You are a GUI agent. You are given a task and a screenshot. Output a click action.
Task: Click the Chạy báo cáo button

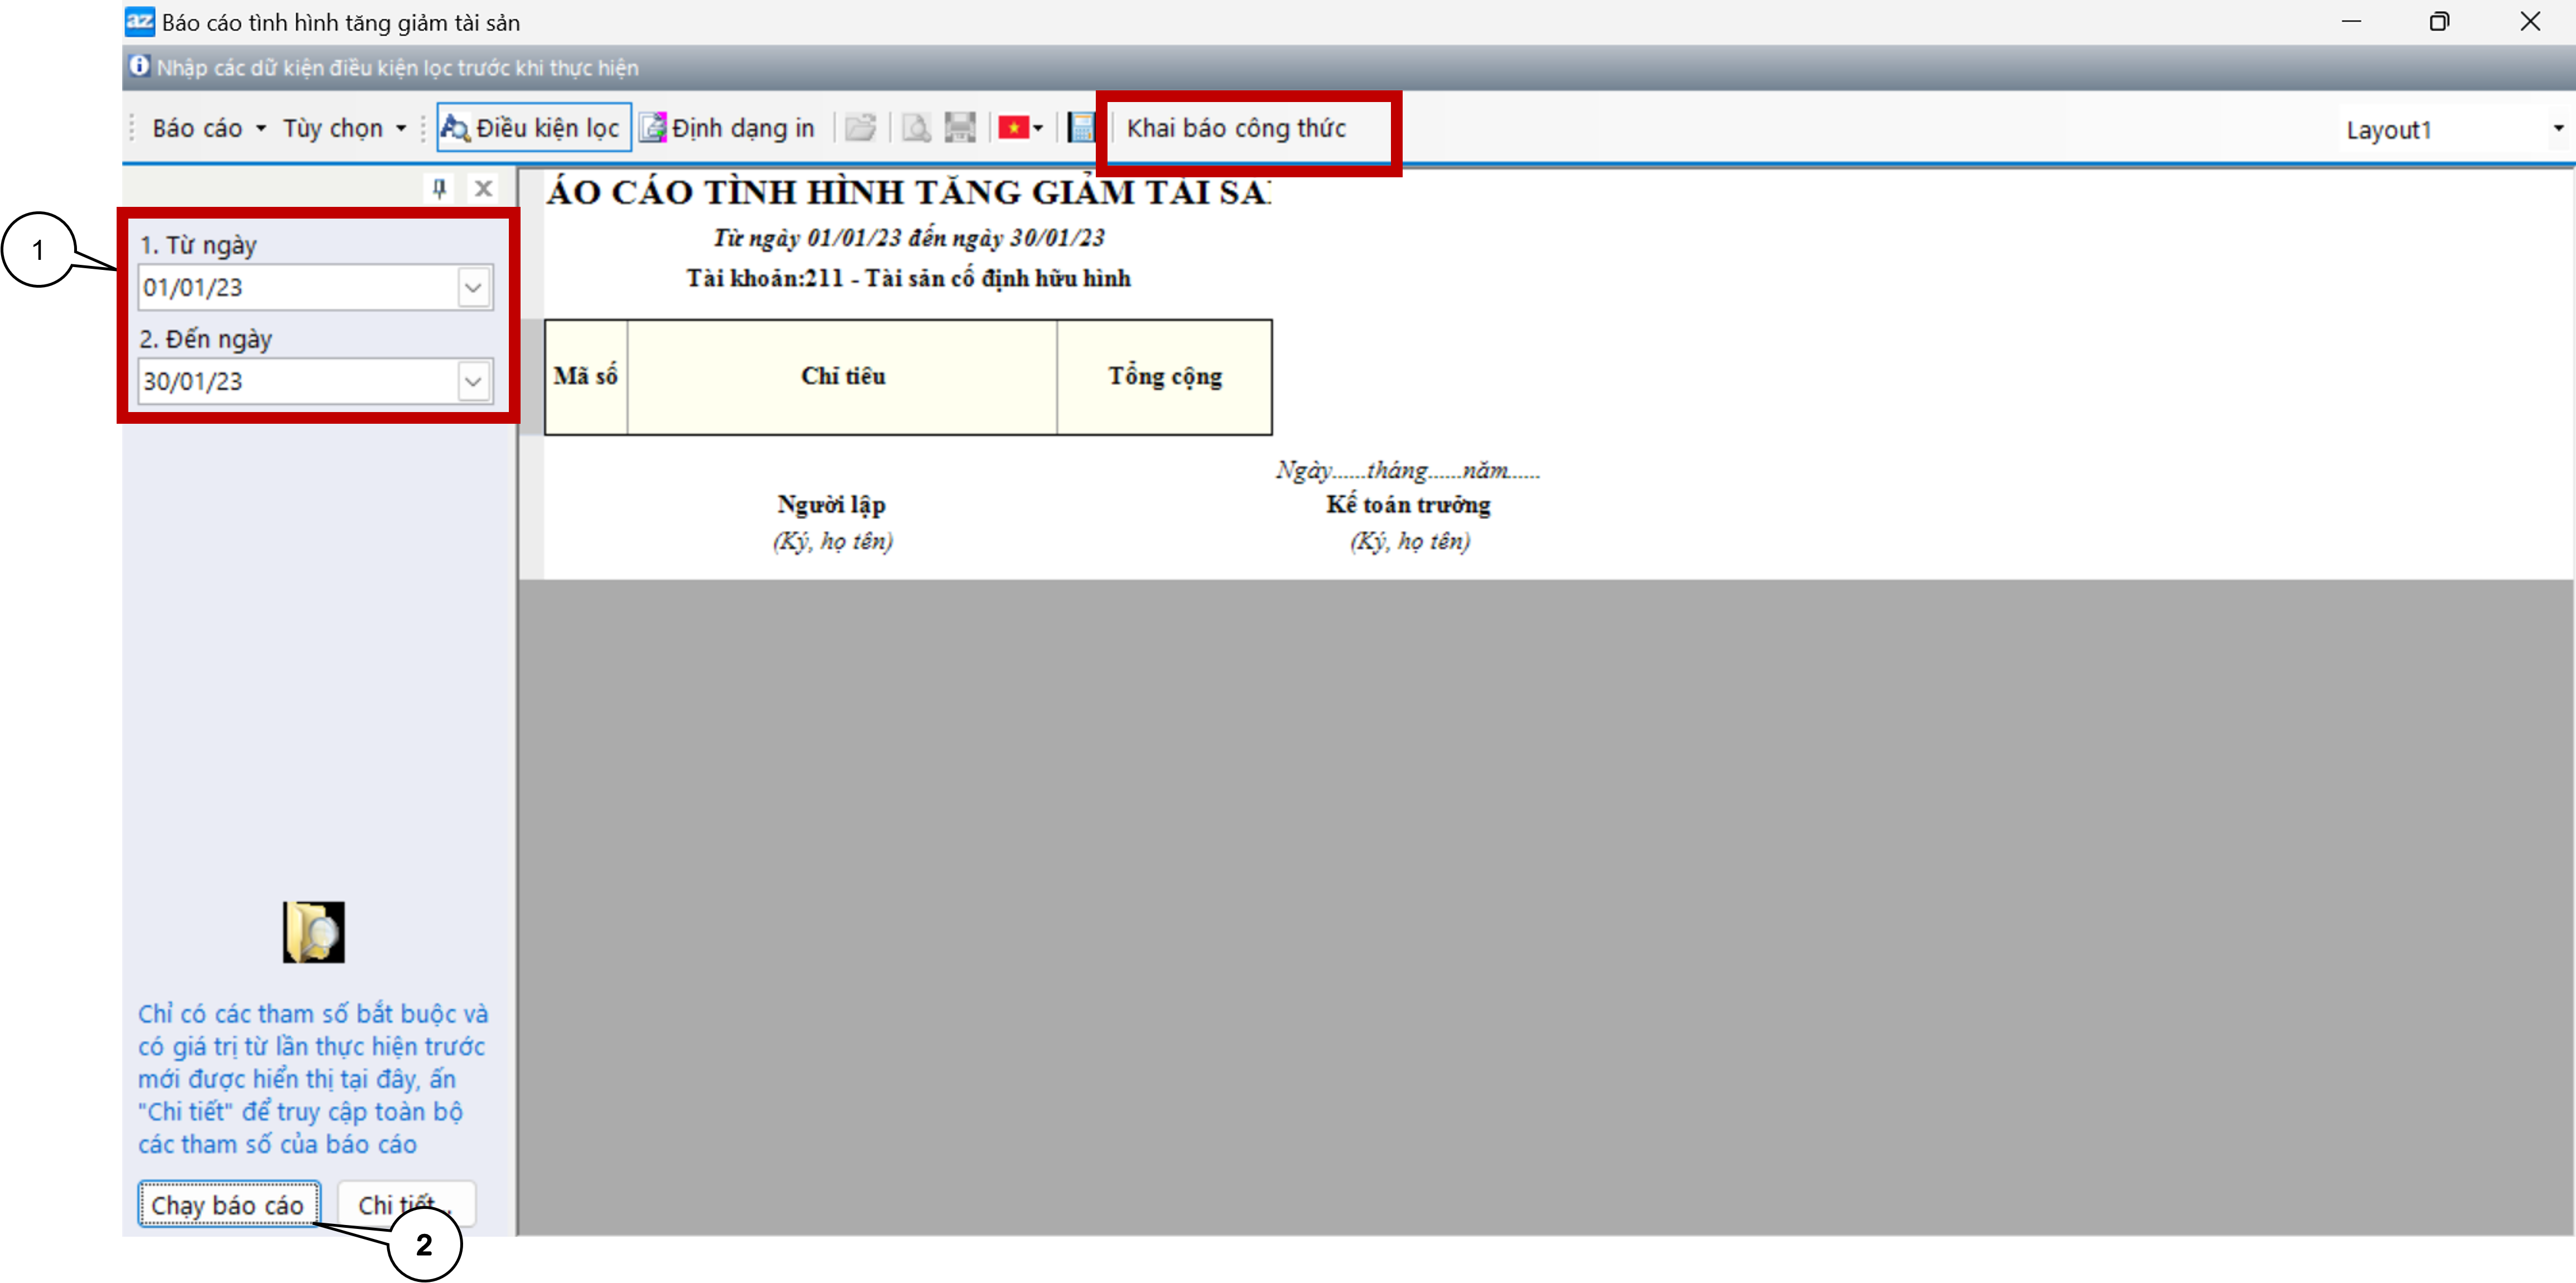pyautogui.click(x=228, y=1205)
